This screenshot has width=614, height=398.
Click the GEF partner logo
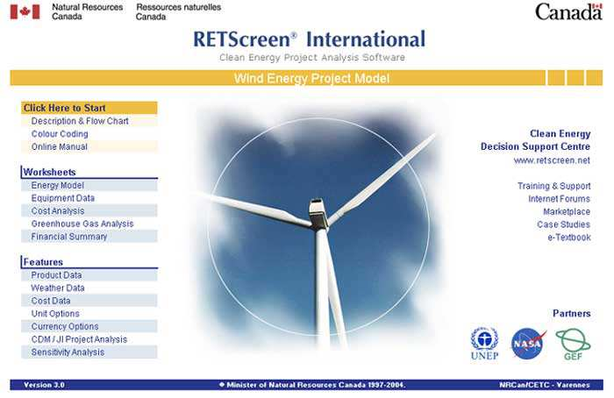pyautogui.click(x=573, y=345)
